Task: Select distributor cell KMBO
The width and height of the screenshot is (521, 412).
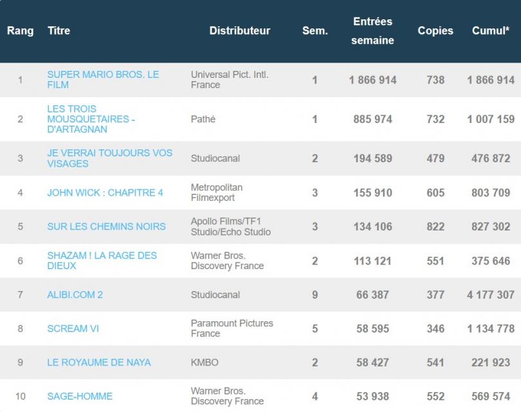Action: pyautogui.click(x=205, y=362)
